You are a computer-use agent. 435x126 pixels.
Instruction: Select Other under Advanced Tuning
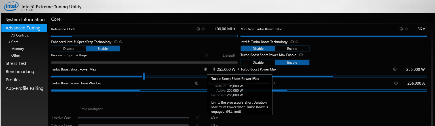[16, 55]
